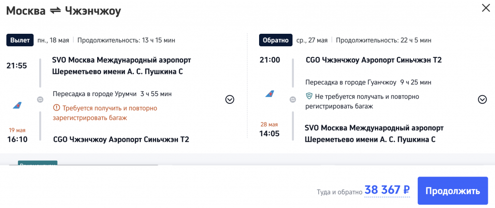Expand the return flight details chevron
The width and height of the screenshot is (495, 208).
(482, 99)
